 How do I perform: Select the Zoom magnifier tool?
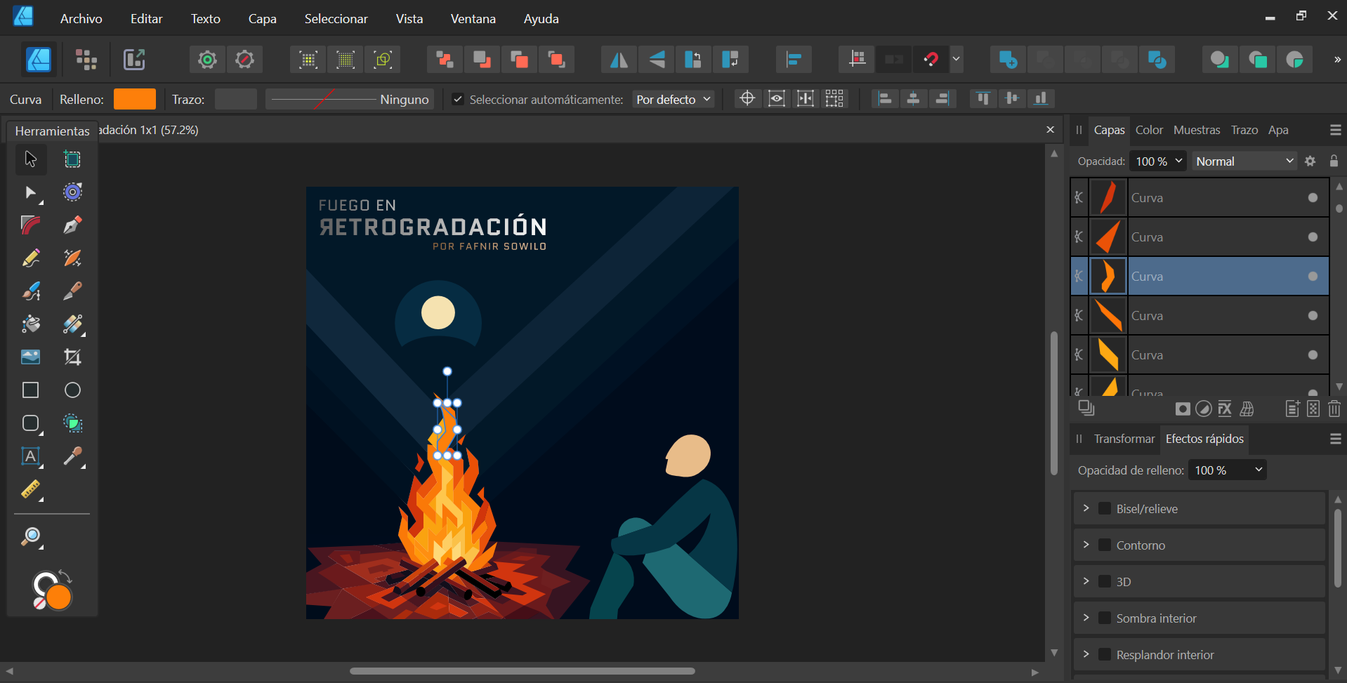(x=31, y=538)
